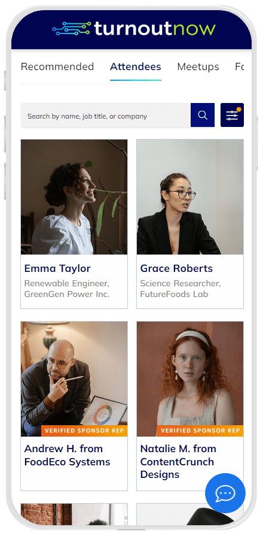Viewport: 263px width, 539px height.
Task: Open Andrew H.'s profile photo
Action: point(74,379)
